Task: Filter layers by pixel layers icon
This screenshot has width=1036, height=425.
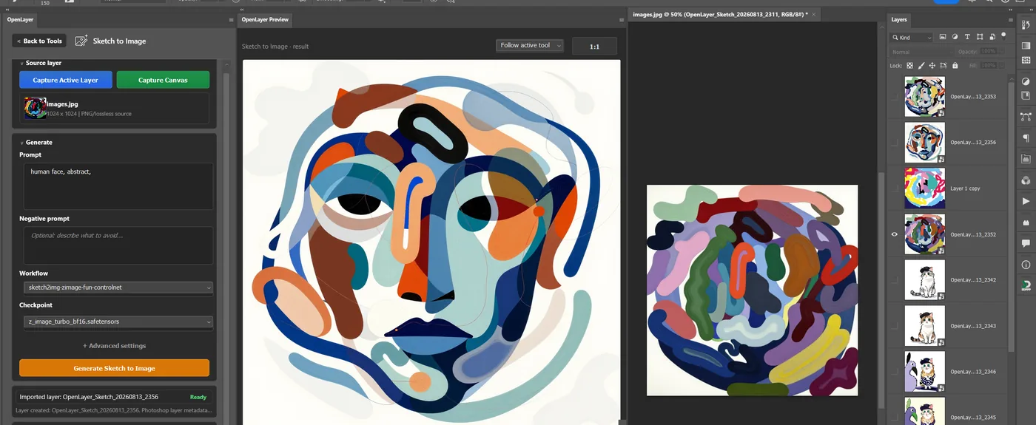Action: tap(943, 37)
